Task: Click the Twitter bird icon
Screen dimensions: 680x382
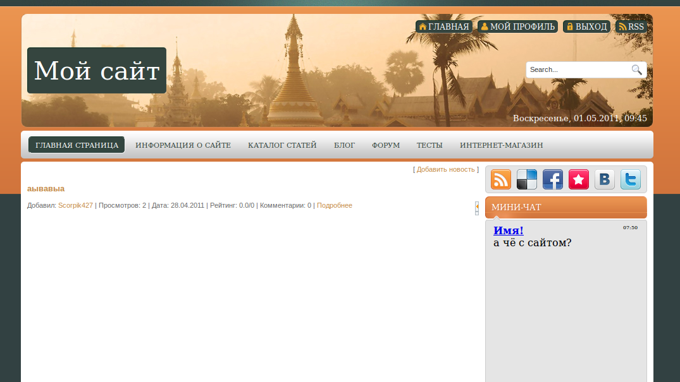Action: 631,179
